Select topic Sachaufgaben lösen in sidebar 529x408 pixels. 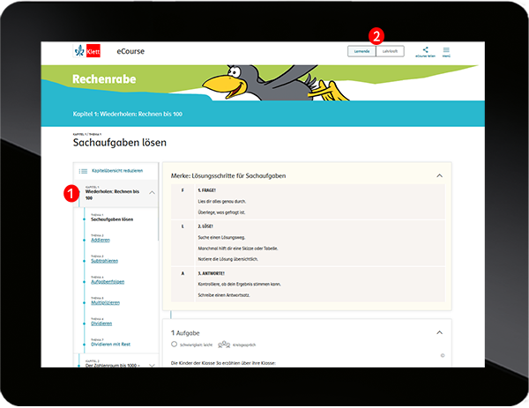112,219
